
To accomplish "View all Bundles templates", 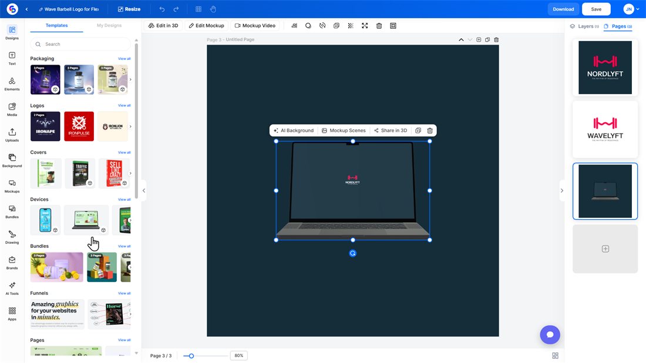I will click(124, 246).
